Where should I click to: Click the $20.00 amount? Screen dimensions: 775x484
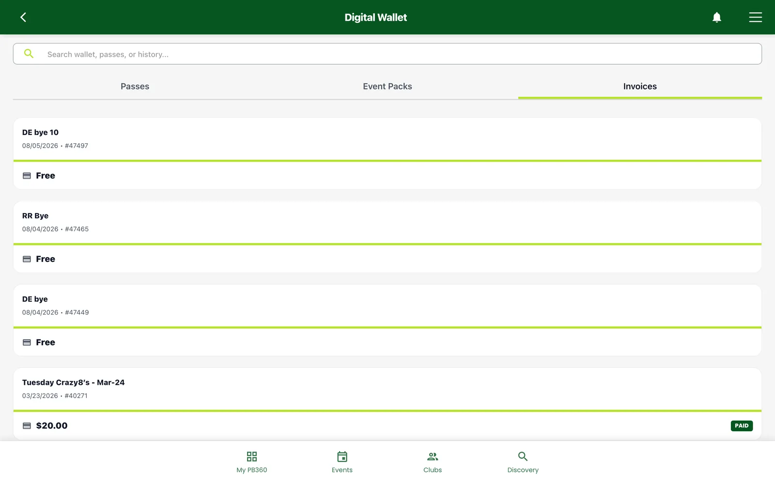pyautogui.click(x=52, y=426)
